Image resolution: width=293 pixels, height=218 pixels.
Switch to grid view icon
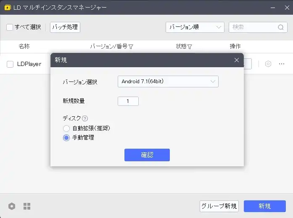click(x=27, y=206)
